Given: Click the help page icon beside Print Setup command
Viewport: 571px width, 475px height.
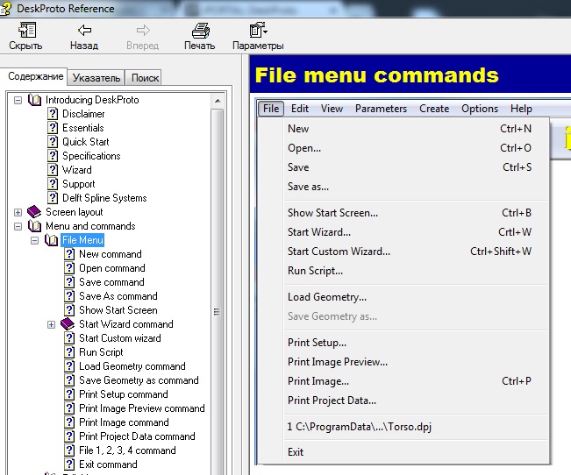Looking at the screenshot, I should 69,394.
